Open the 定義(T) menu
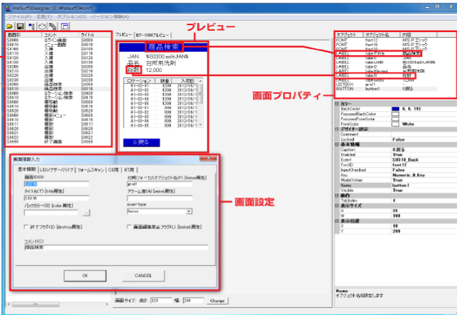This screenshot has height=315, width=457. tap(44, 17)
